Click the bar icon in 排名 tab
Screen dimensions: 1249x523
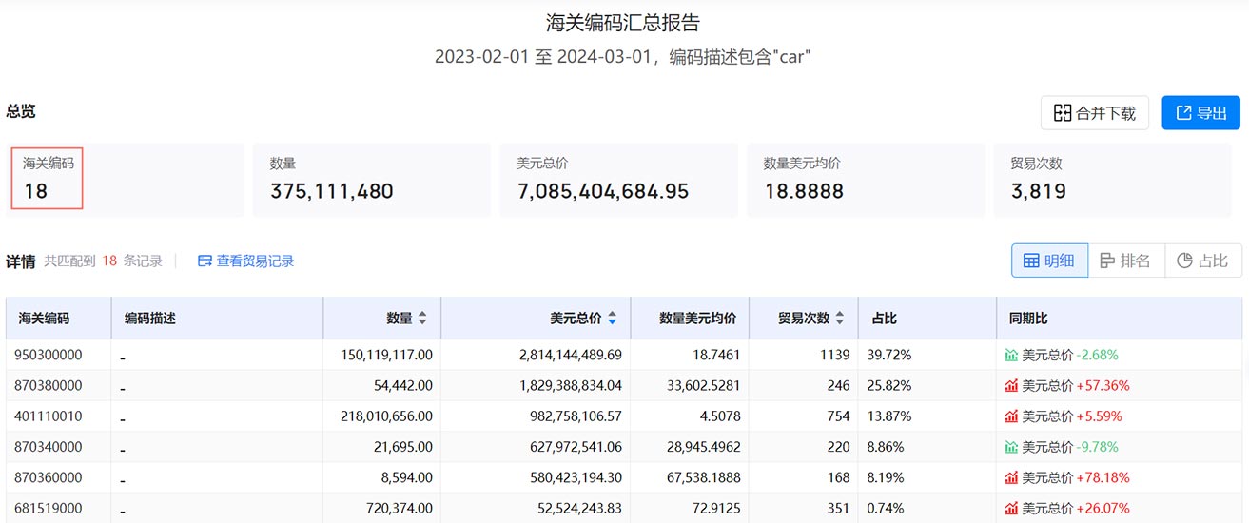[1107, 261]
